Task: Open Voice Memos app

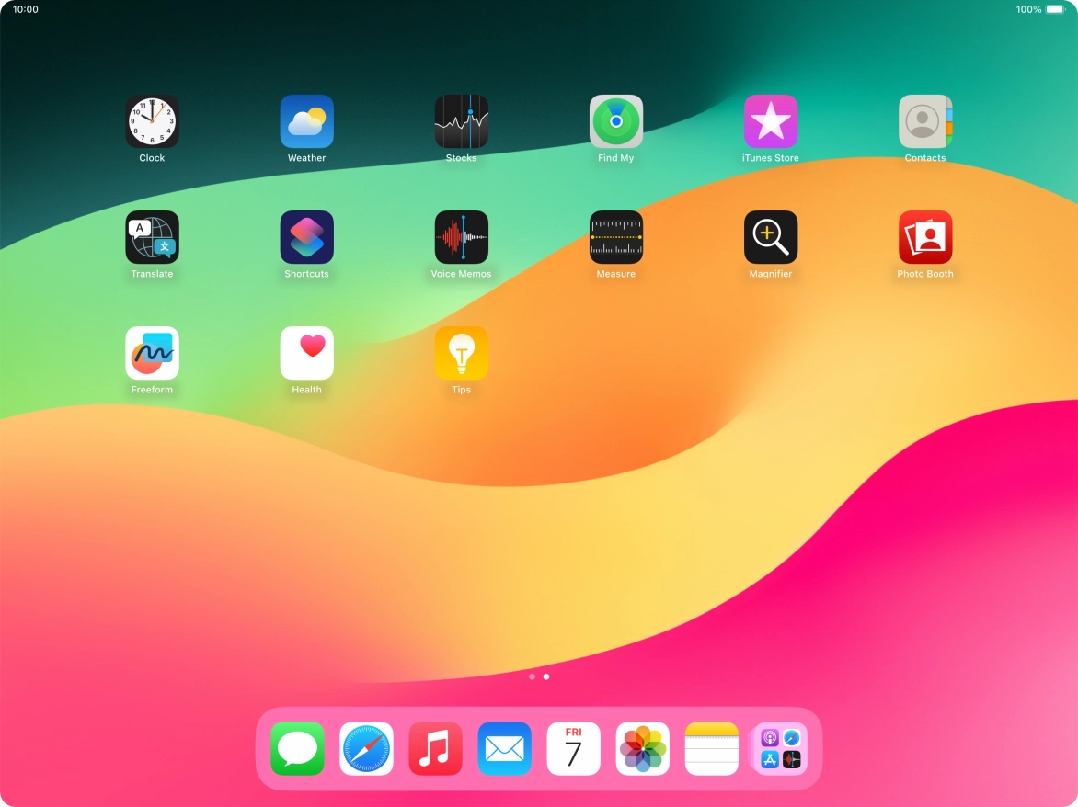Action: [461, 237]
